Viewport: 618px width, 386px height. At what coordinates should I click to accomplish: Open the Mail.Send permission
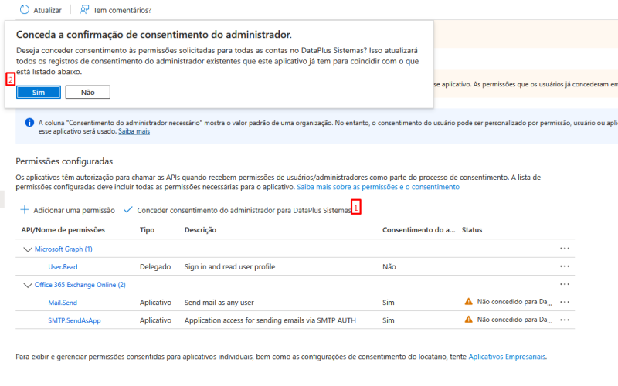[63, 303]
